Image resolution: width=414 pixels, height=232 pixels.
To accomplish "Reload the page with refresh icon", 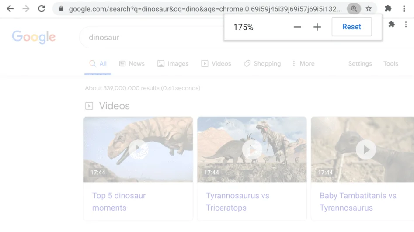I will 42,9.
